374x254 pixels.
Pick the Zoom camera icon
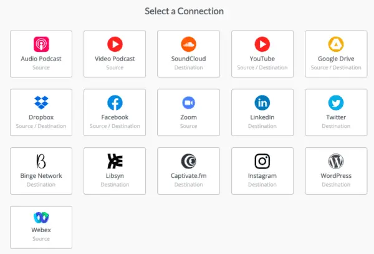click(x=188, y=102)
